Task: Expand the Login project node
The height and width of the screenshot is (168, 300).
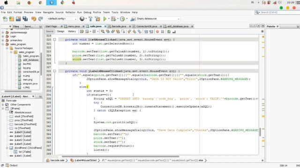Action: click(x=3, y=36)
